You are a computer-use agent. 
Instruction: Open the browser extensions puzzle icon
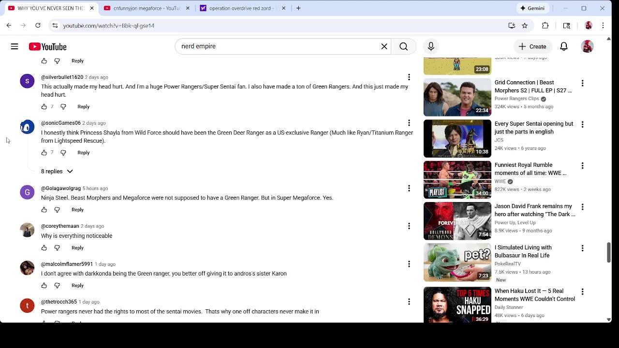[x=545, y=26]
